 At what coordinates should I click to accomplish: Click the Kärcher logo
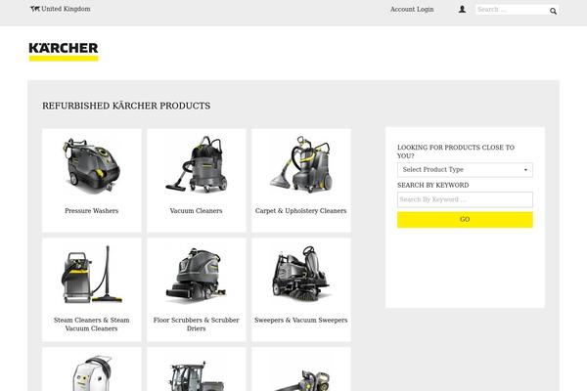(x=64, y=52)
